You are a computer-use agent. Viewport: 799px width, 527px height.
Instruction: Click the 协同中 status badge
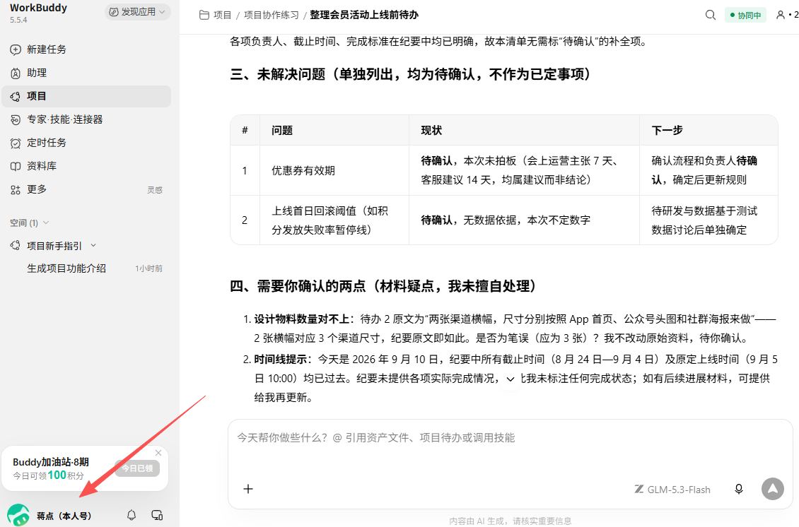tap(745, 16)
